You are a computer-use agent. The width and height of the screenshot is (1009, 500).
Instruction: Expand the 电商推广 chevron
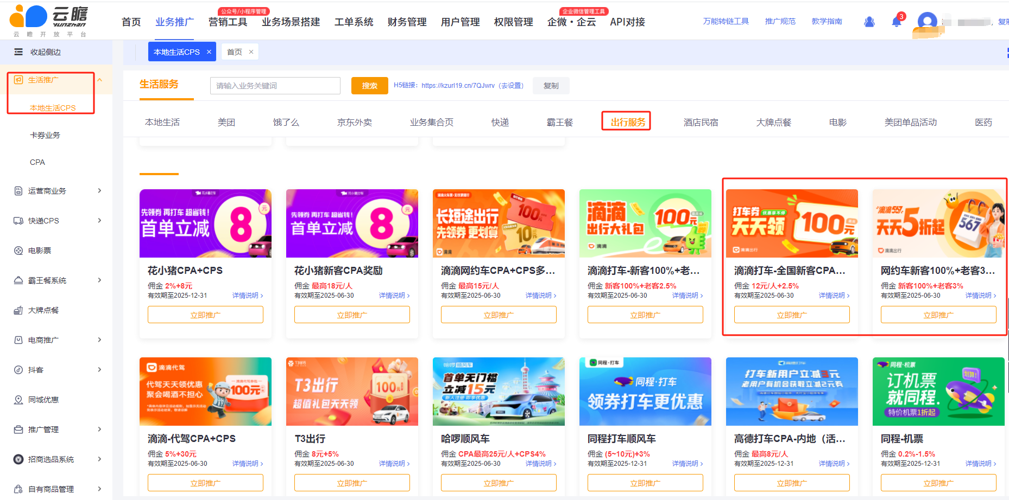click(x=100, y=340)
